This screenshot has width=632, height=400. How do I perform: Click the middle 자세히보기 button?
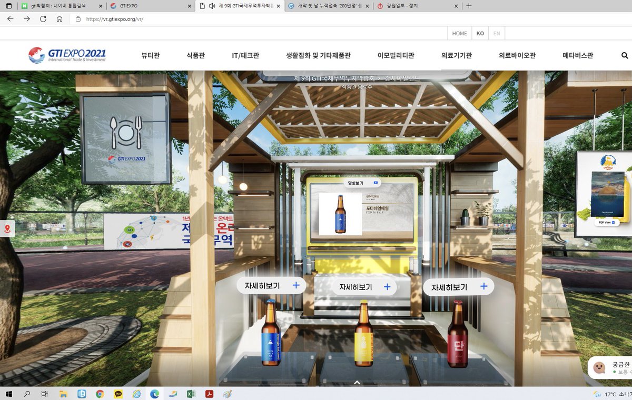point(364,287)
